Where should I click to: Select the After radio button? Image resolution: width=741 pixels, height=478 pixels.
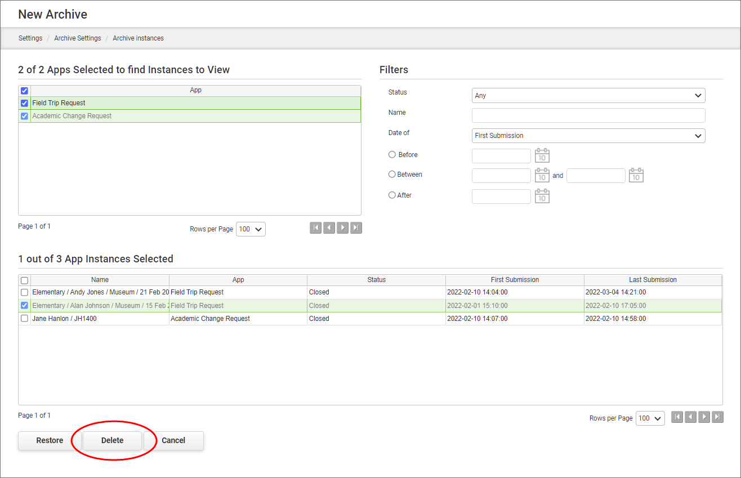point(392,195)
